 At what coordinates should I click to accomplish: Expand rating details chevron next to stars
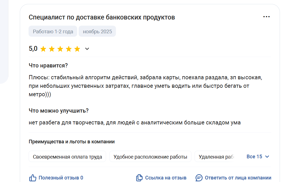(87, 49)
